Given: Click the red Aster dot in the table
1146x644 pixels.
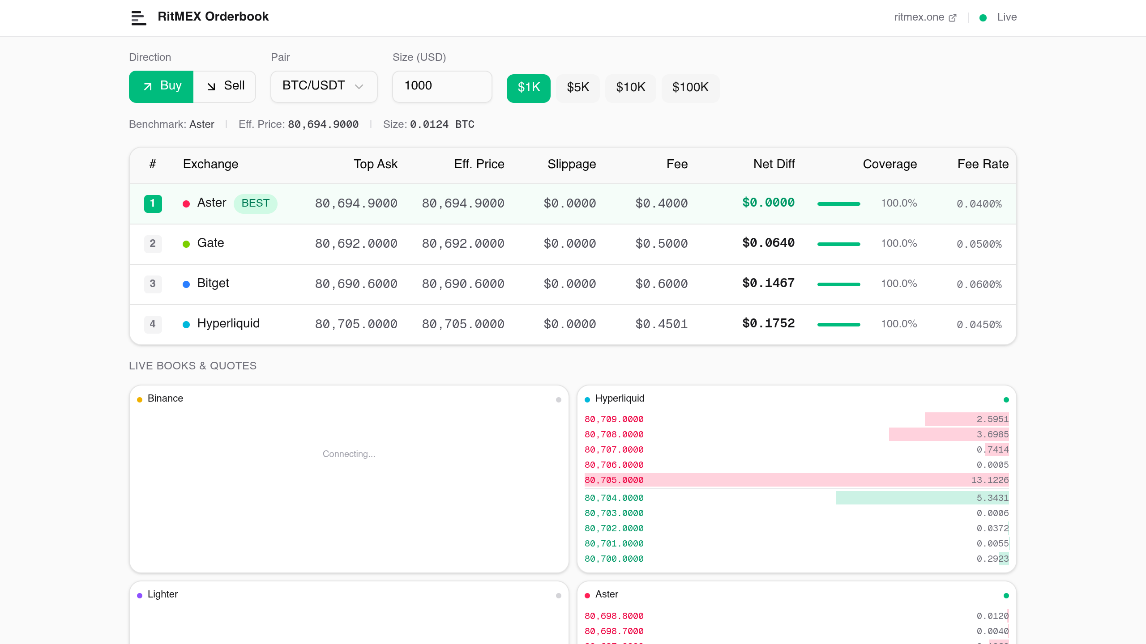Looking at the screenshot, I should coord(186,204).
